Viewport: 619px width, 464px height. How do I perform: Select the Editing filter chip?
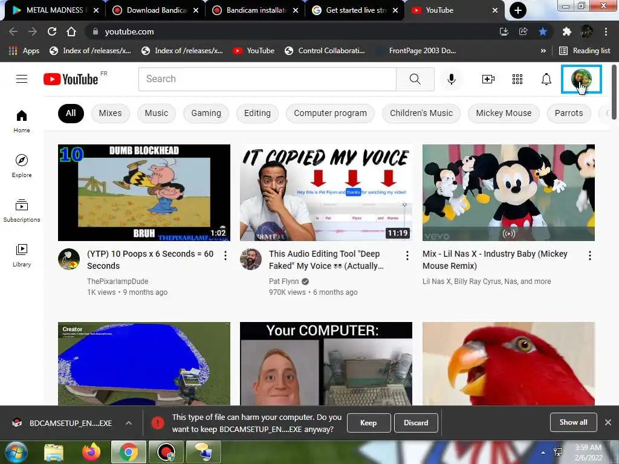[x=258, y=113]
